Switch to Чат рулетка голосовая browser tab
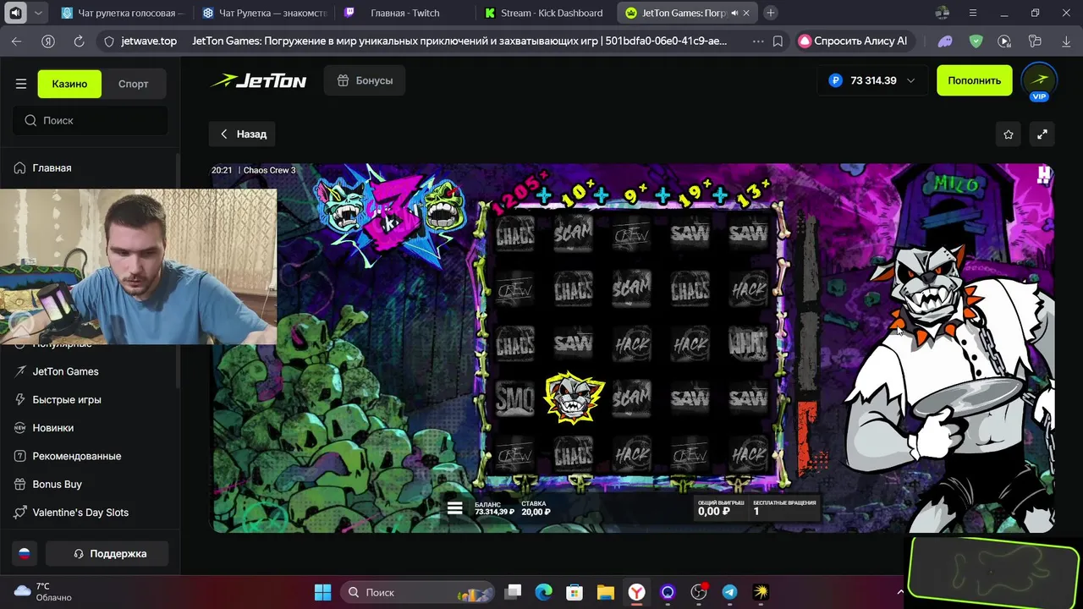The height and width of the screenshot is (609, 1083). coord(124,13)
